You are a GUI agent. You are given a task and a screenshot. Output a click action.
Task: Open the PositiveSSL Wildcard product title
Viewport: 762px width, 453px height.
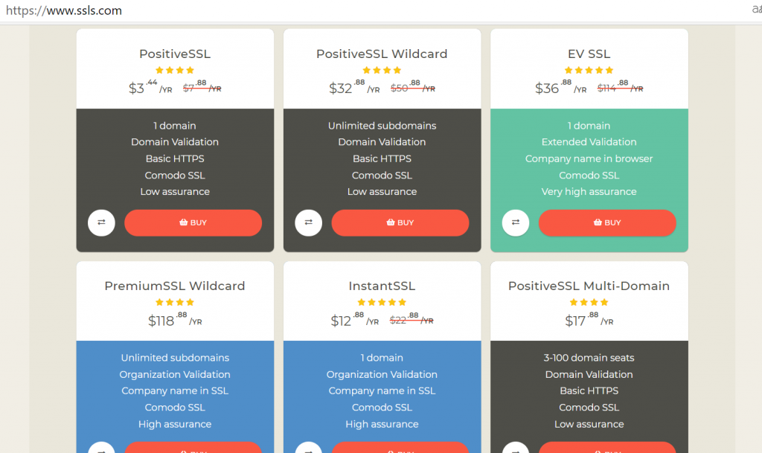(x=382, y=54)
